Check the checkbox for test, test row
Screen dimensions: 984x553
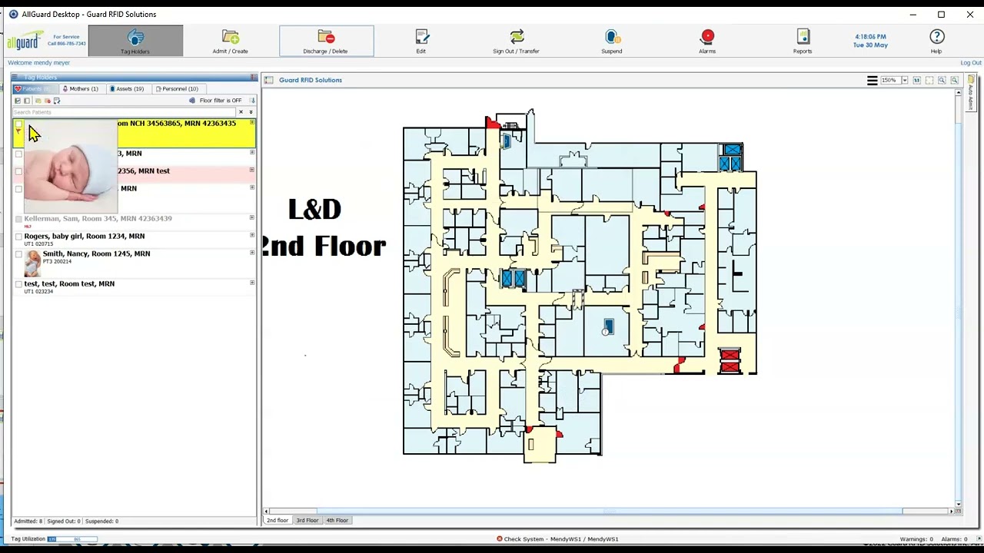18,284
